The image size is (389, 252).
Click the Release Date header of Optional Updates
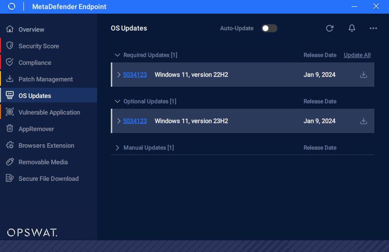tap(320, 101)
